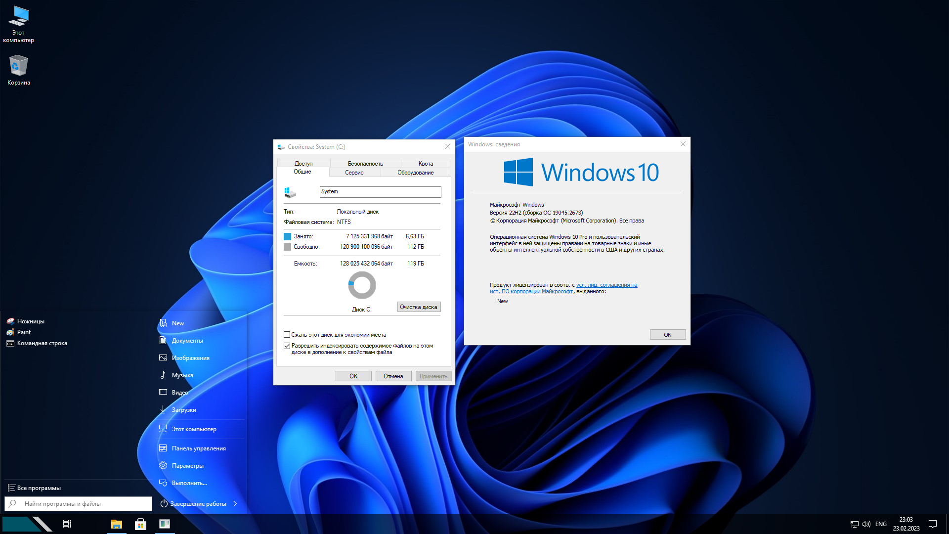Expand the shutdown options arrow
This screenshot has width=949, height=534.
(x=235, y=504)
